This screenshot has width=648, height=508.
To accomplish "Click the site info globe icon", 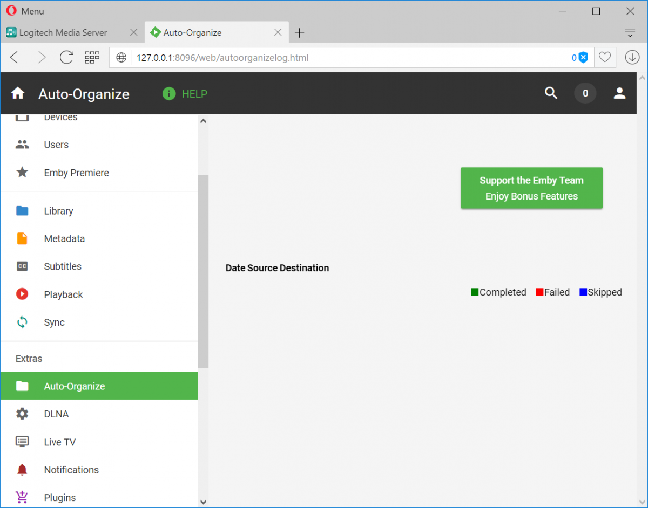I will [122, 58].
